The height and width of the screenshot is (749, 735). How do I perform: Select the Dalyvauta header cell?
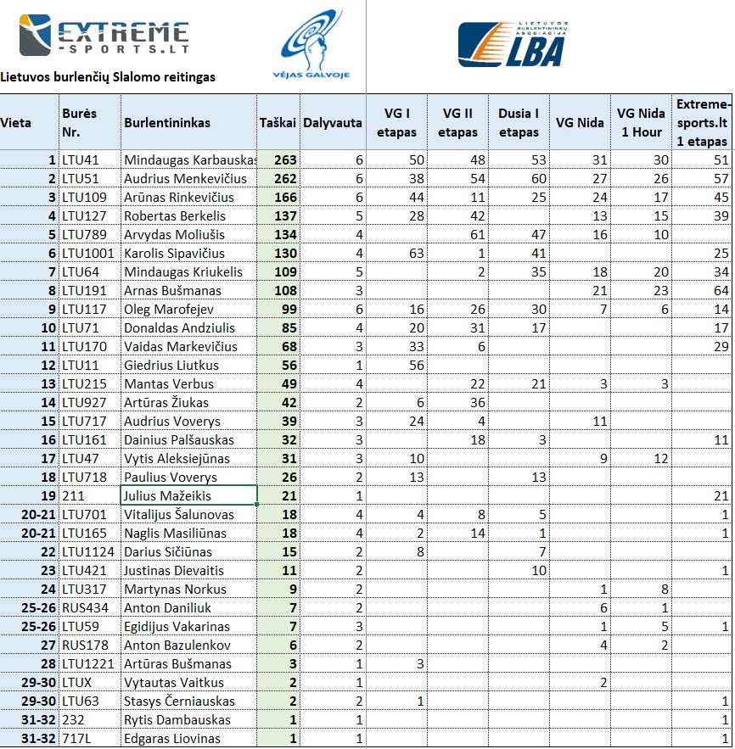333,122
